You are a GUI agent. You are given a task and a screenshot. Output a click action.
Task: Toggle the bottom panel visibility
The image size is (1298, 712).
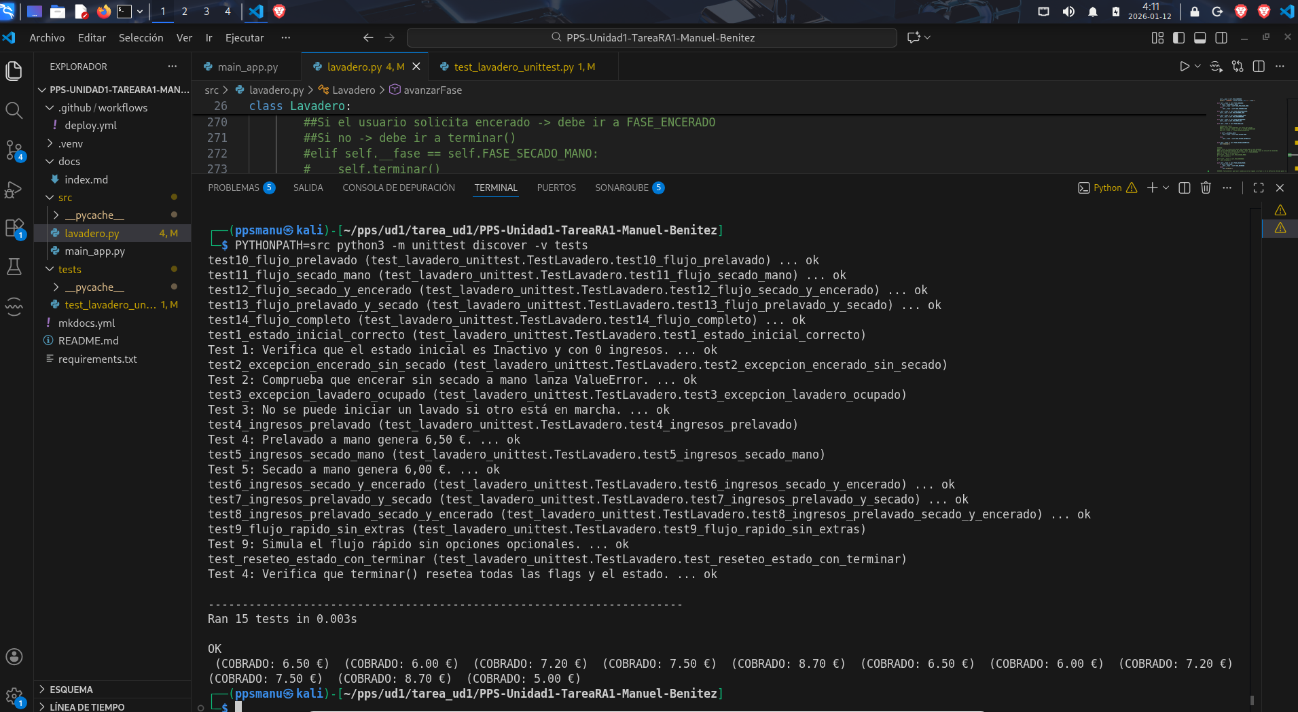click(x=1200, y=38)
